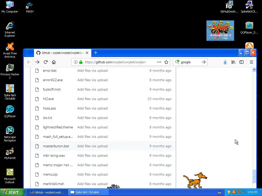Bookmark this page with star icon
The height and width of the screenshot is (196, 262).
166,62
